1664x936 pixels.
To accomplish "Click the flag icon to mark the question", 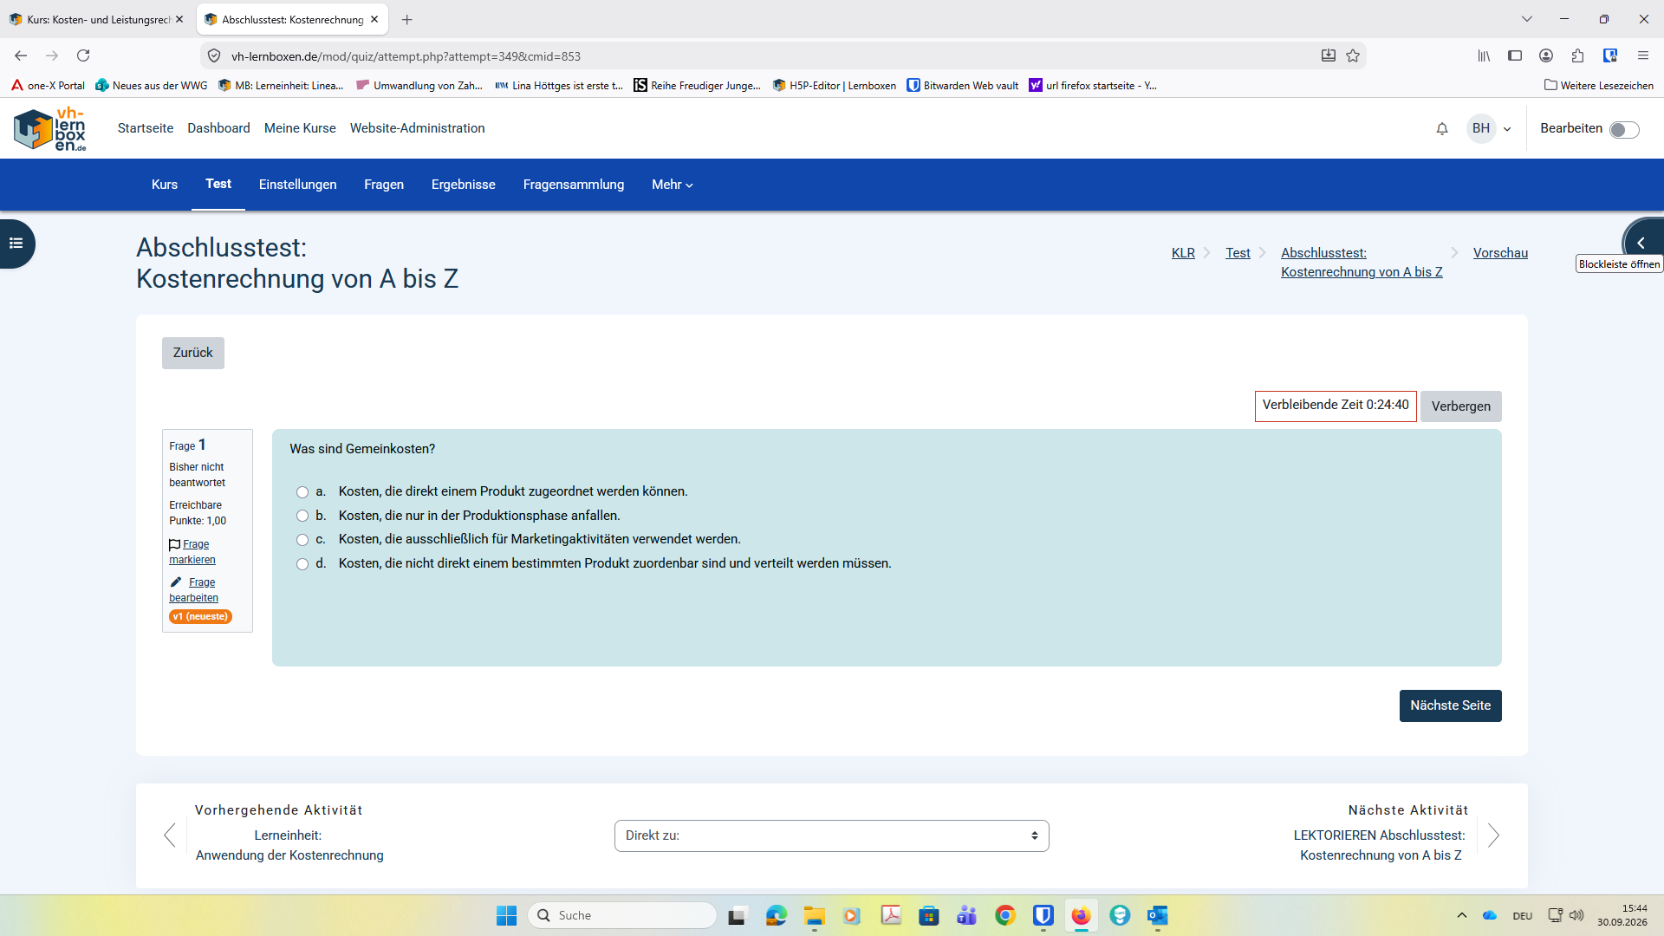I will point(174,544).
